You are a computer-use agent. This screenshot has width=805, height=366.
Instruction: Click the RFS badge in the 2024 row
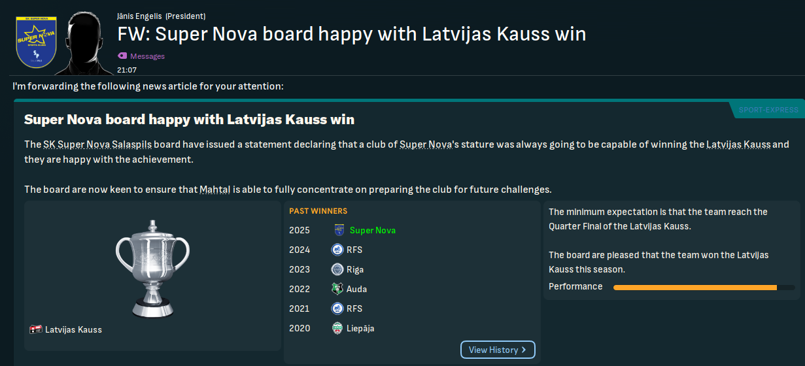point(337,250)
